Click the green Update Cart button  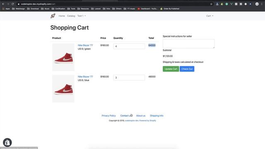point(171,69)
